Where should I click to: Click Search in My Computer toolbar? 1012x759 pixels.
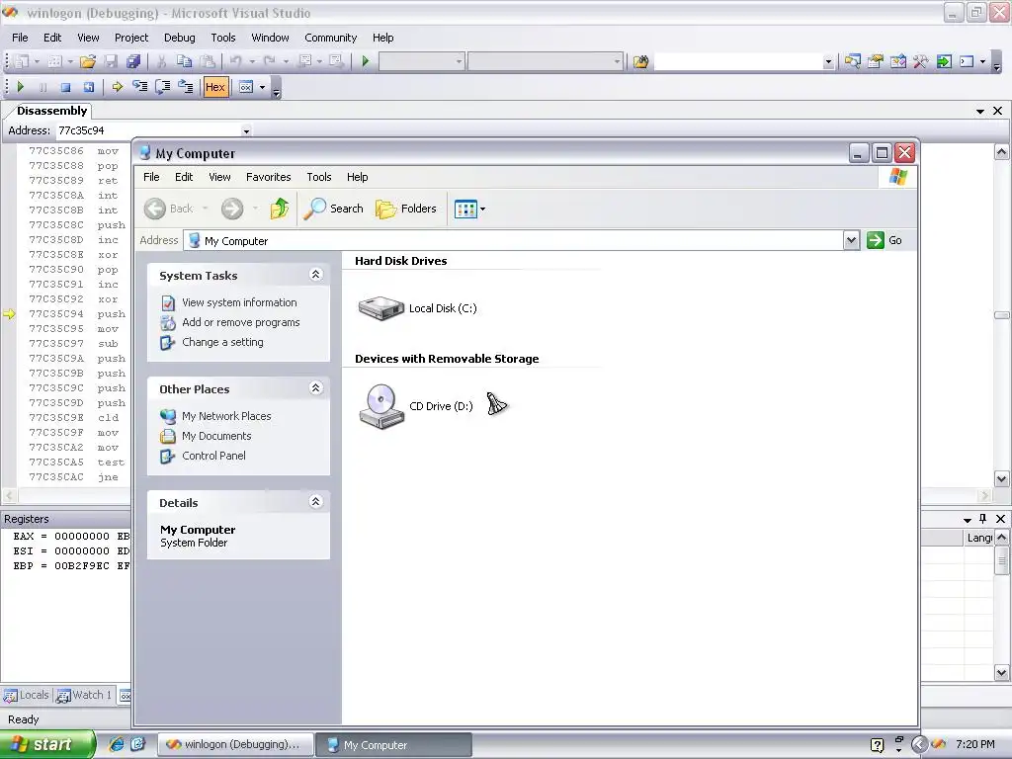click(x=333, y=209)
